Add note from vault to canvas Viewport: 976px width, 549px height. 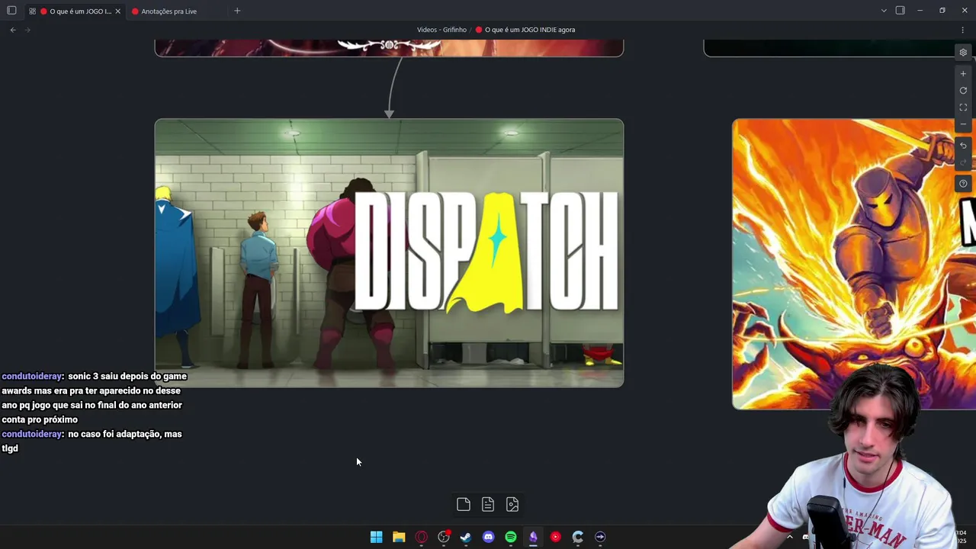point(488,504)
